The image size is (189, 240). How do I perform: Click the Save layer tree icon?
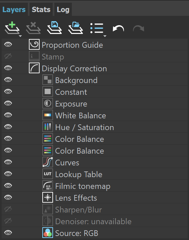coord(54,28)
